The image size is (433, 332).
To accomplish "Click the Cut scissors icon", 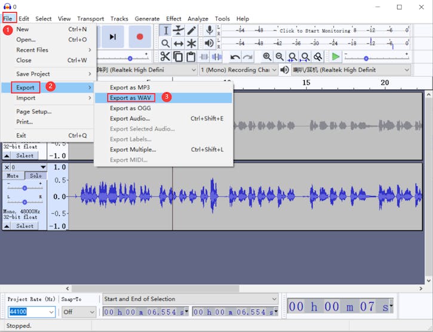I will click(x=165, y=57).
